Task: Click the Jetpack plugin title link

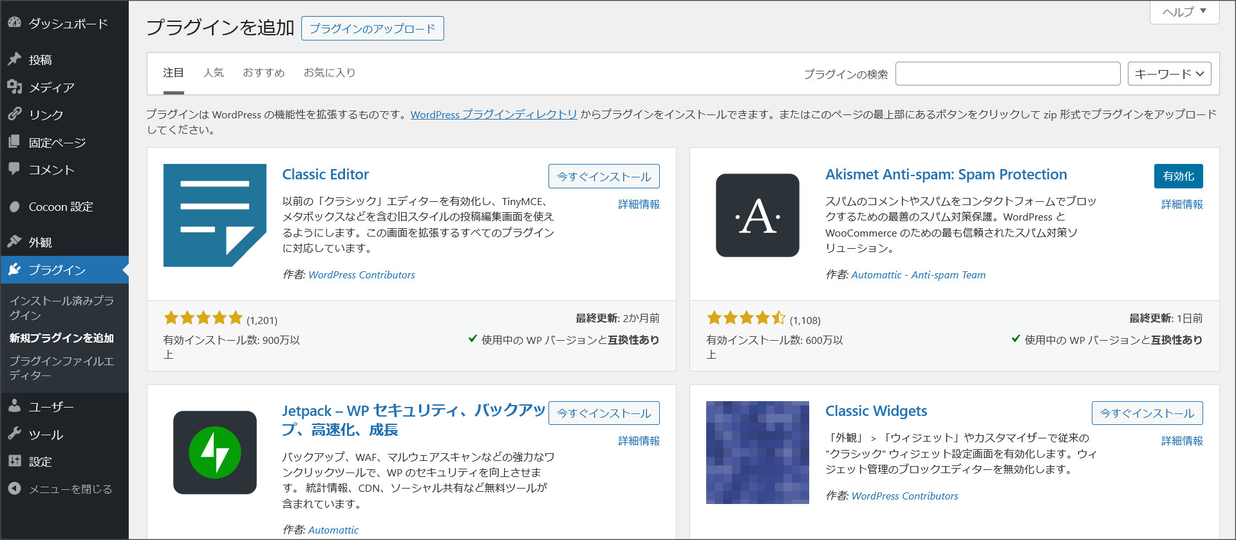Action: (413, 420)
